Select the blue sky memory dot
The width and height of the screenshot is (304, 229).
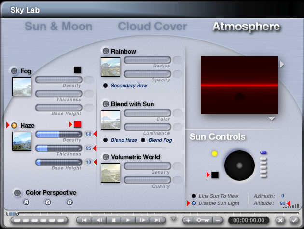263,153
